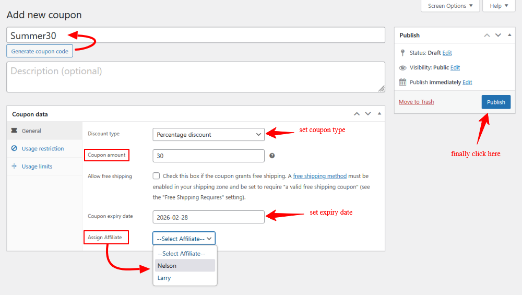
Task: Collapse the Publish panel with triangle toggle
Action: tap(509, 36)
